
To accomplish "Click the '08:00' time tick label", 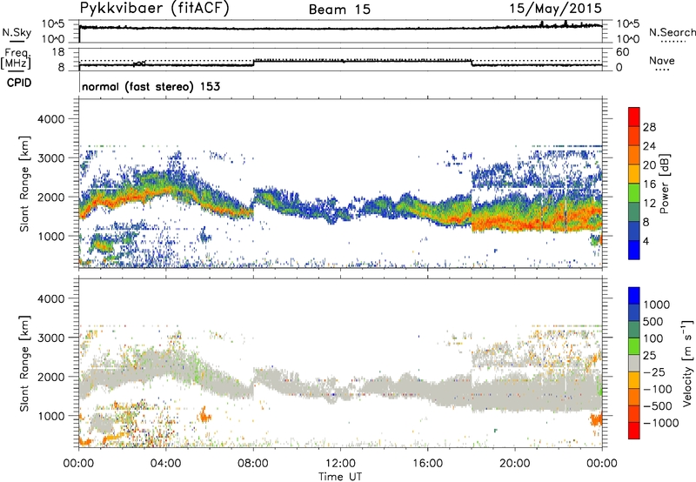I will 253,464.
